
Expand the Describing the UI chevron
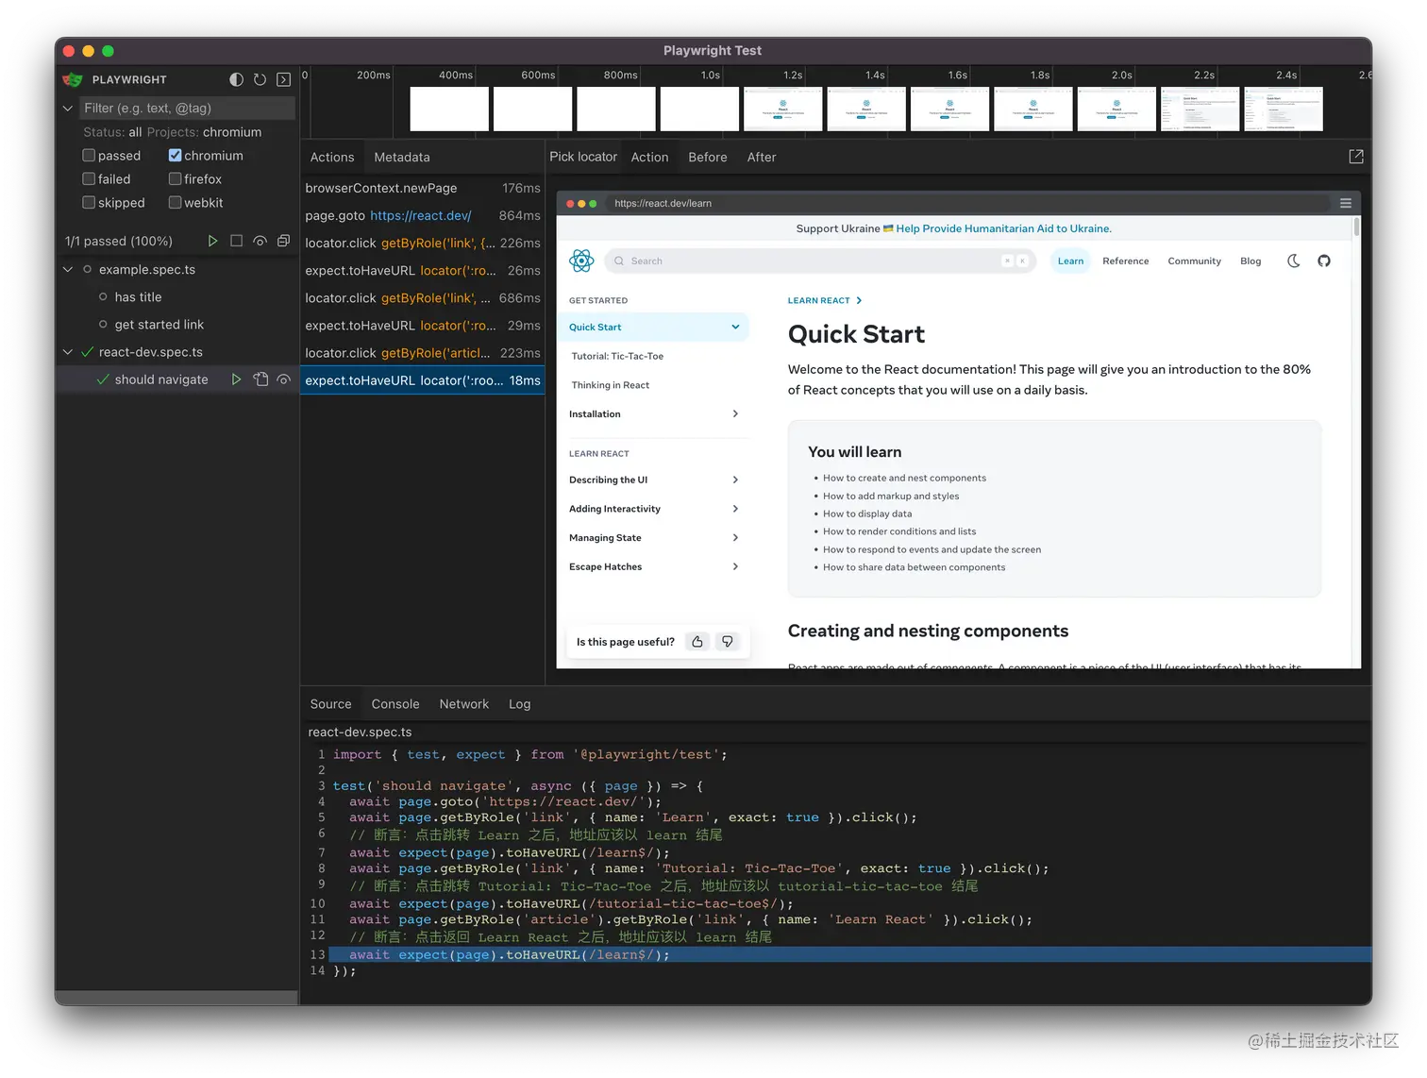coord(735,480)
